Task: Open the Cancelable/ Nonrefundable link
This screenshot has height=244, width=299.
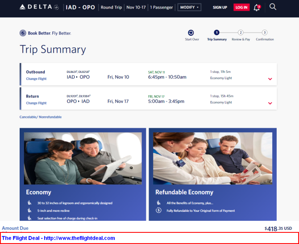Action: coord(41,117)
